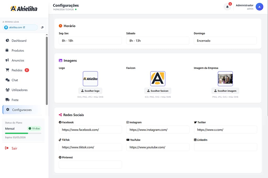The height and width of the screenshot is (178, 268).
Task: Click the copy store link icon
Action: point(42,27)
